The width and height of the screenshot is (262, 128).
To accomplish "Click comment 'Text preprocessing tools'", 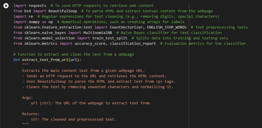I will coord(219,27).
